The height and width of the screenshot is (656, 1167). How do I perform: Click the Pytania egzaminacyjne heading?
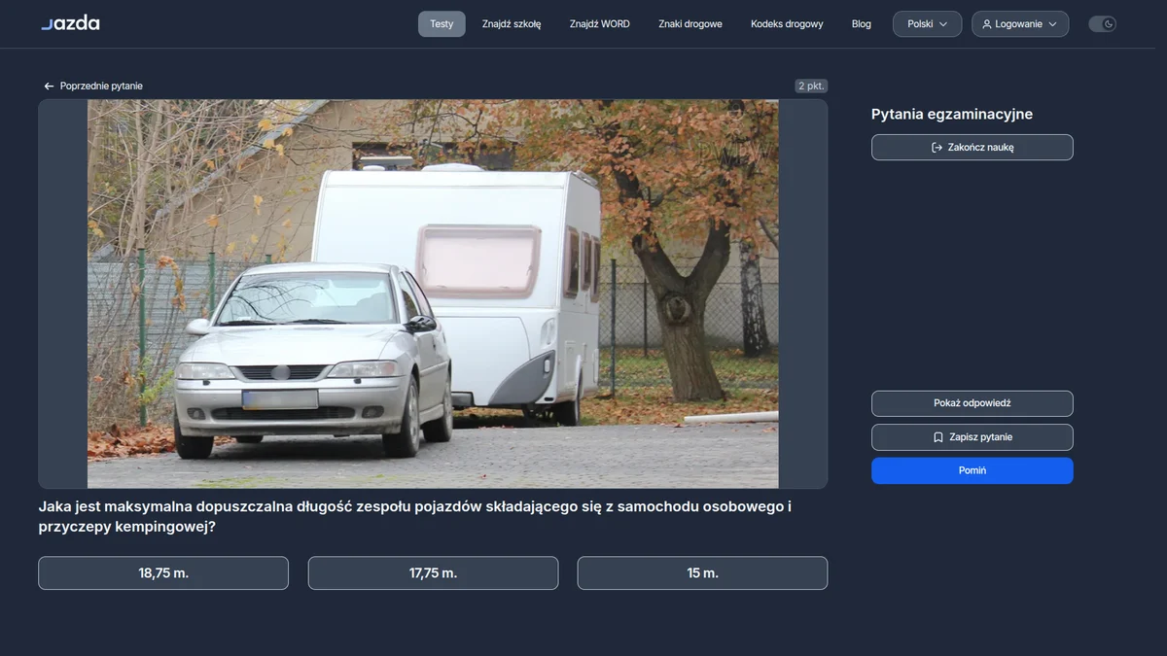pos(952,115)
